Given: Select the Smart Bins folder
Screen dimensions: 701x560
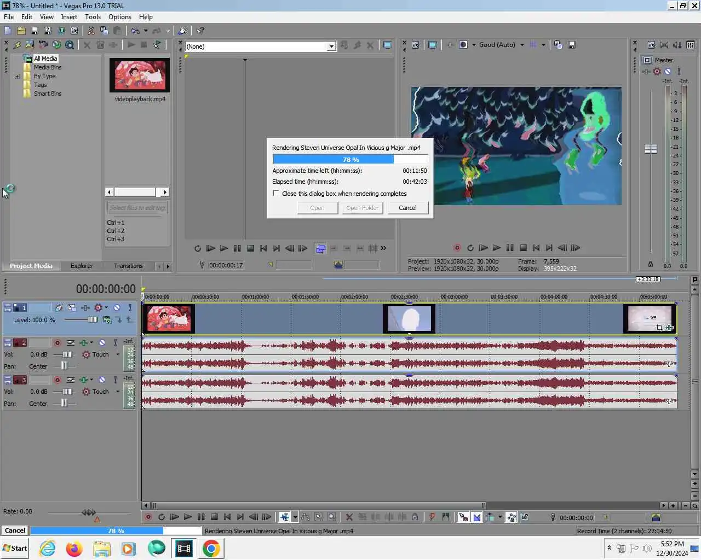Looking at the screenshot, I should 48,94.
